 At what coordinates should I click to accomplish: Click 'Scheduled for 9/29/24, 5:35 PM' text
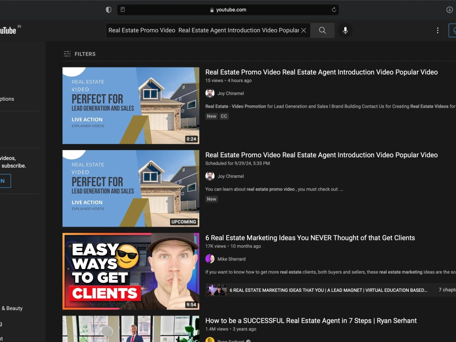pos(237,163)
